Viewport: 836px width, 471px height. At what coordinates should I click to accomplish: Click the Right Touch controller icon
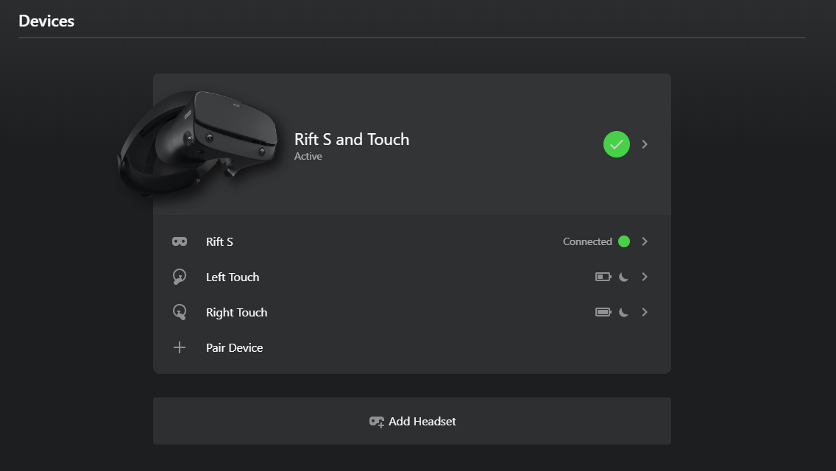[x=180, y=312]
